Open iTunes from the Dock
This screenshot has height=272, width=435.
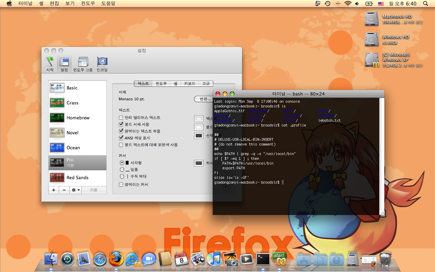(214, 259)
